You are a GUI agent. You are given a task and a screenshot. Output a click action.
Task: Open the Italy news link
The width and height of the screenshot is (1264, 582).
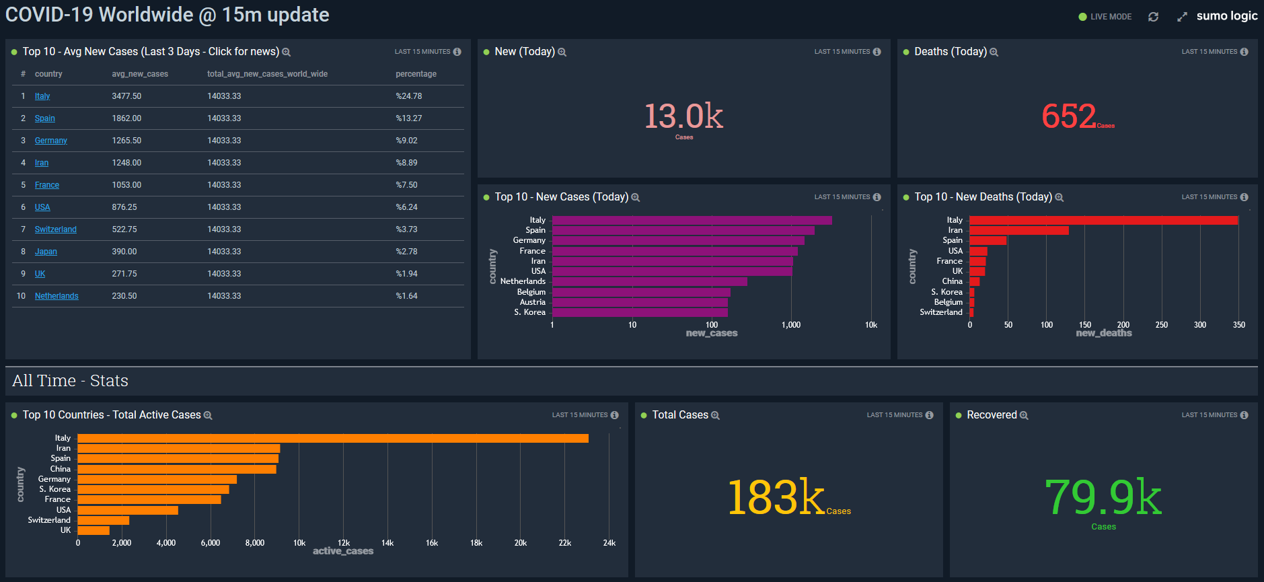pyautogui.click(x=42, y=96)
